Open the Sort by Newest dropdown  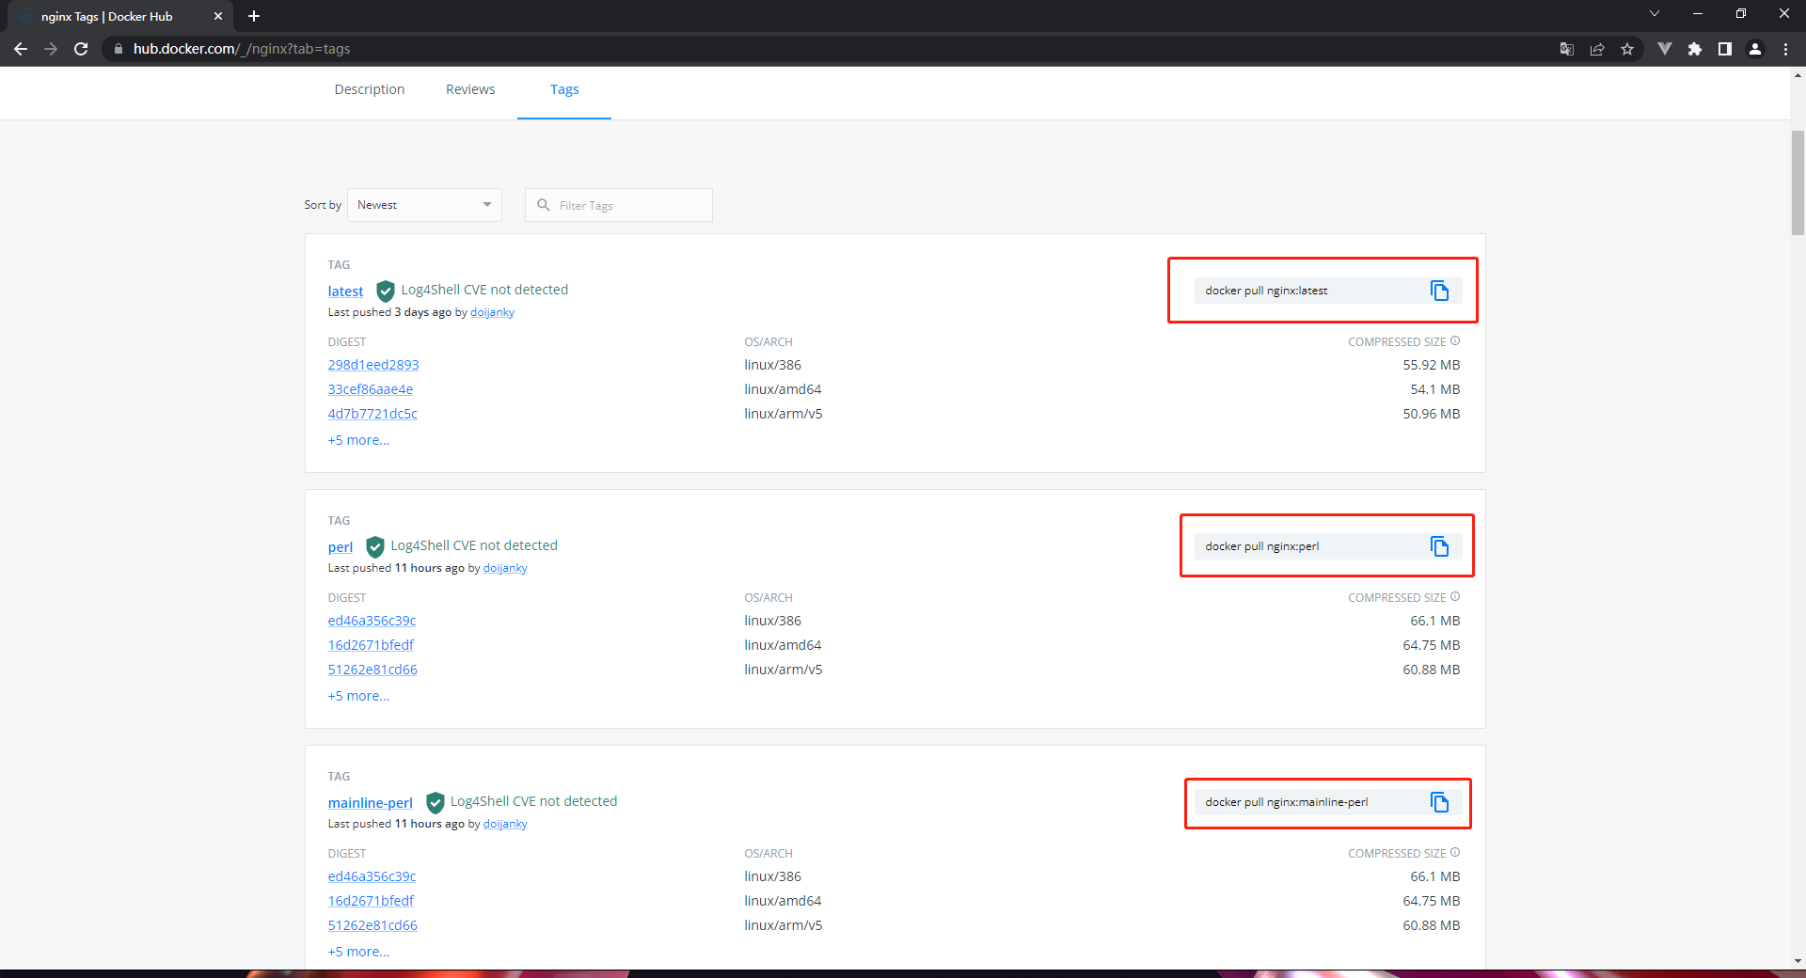(x=424, y=205)
